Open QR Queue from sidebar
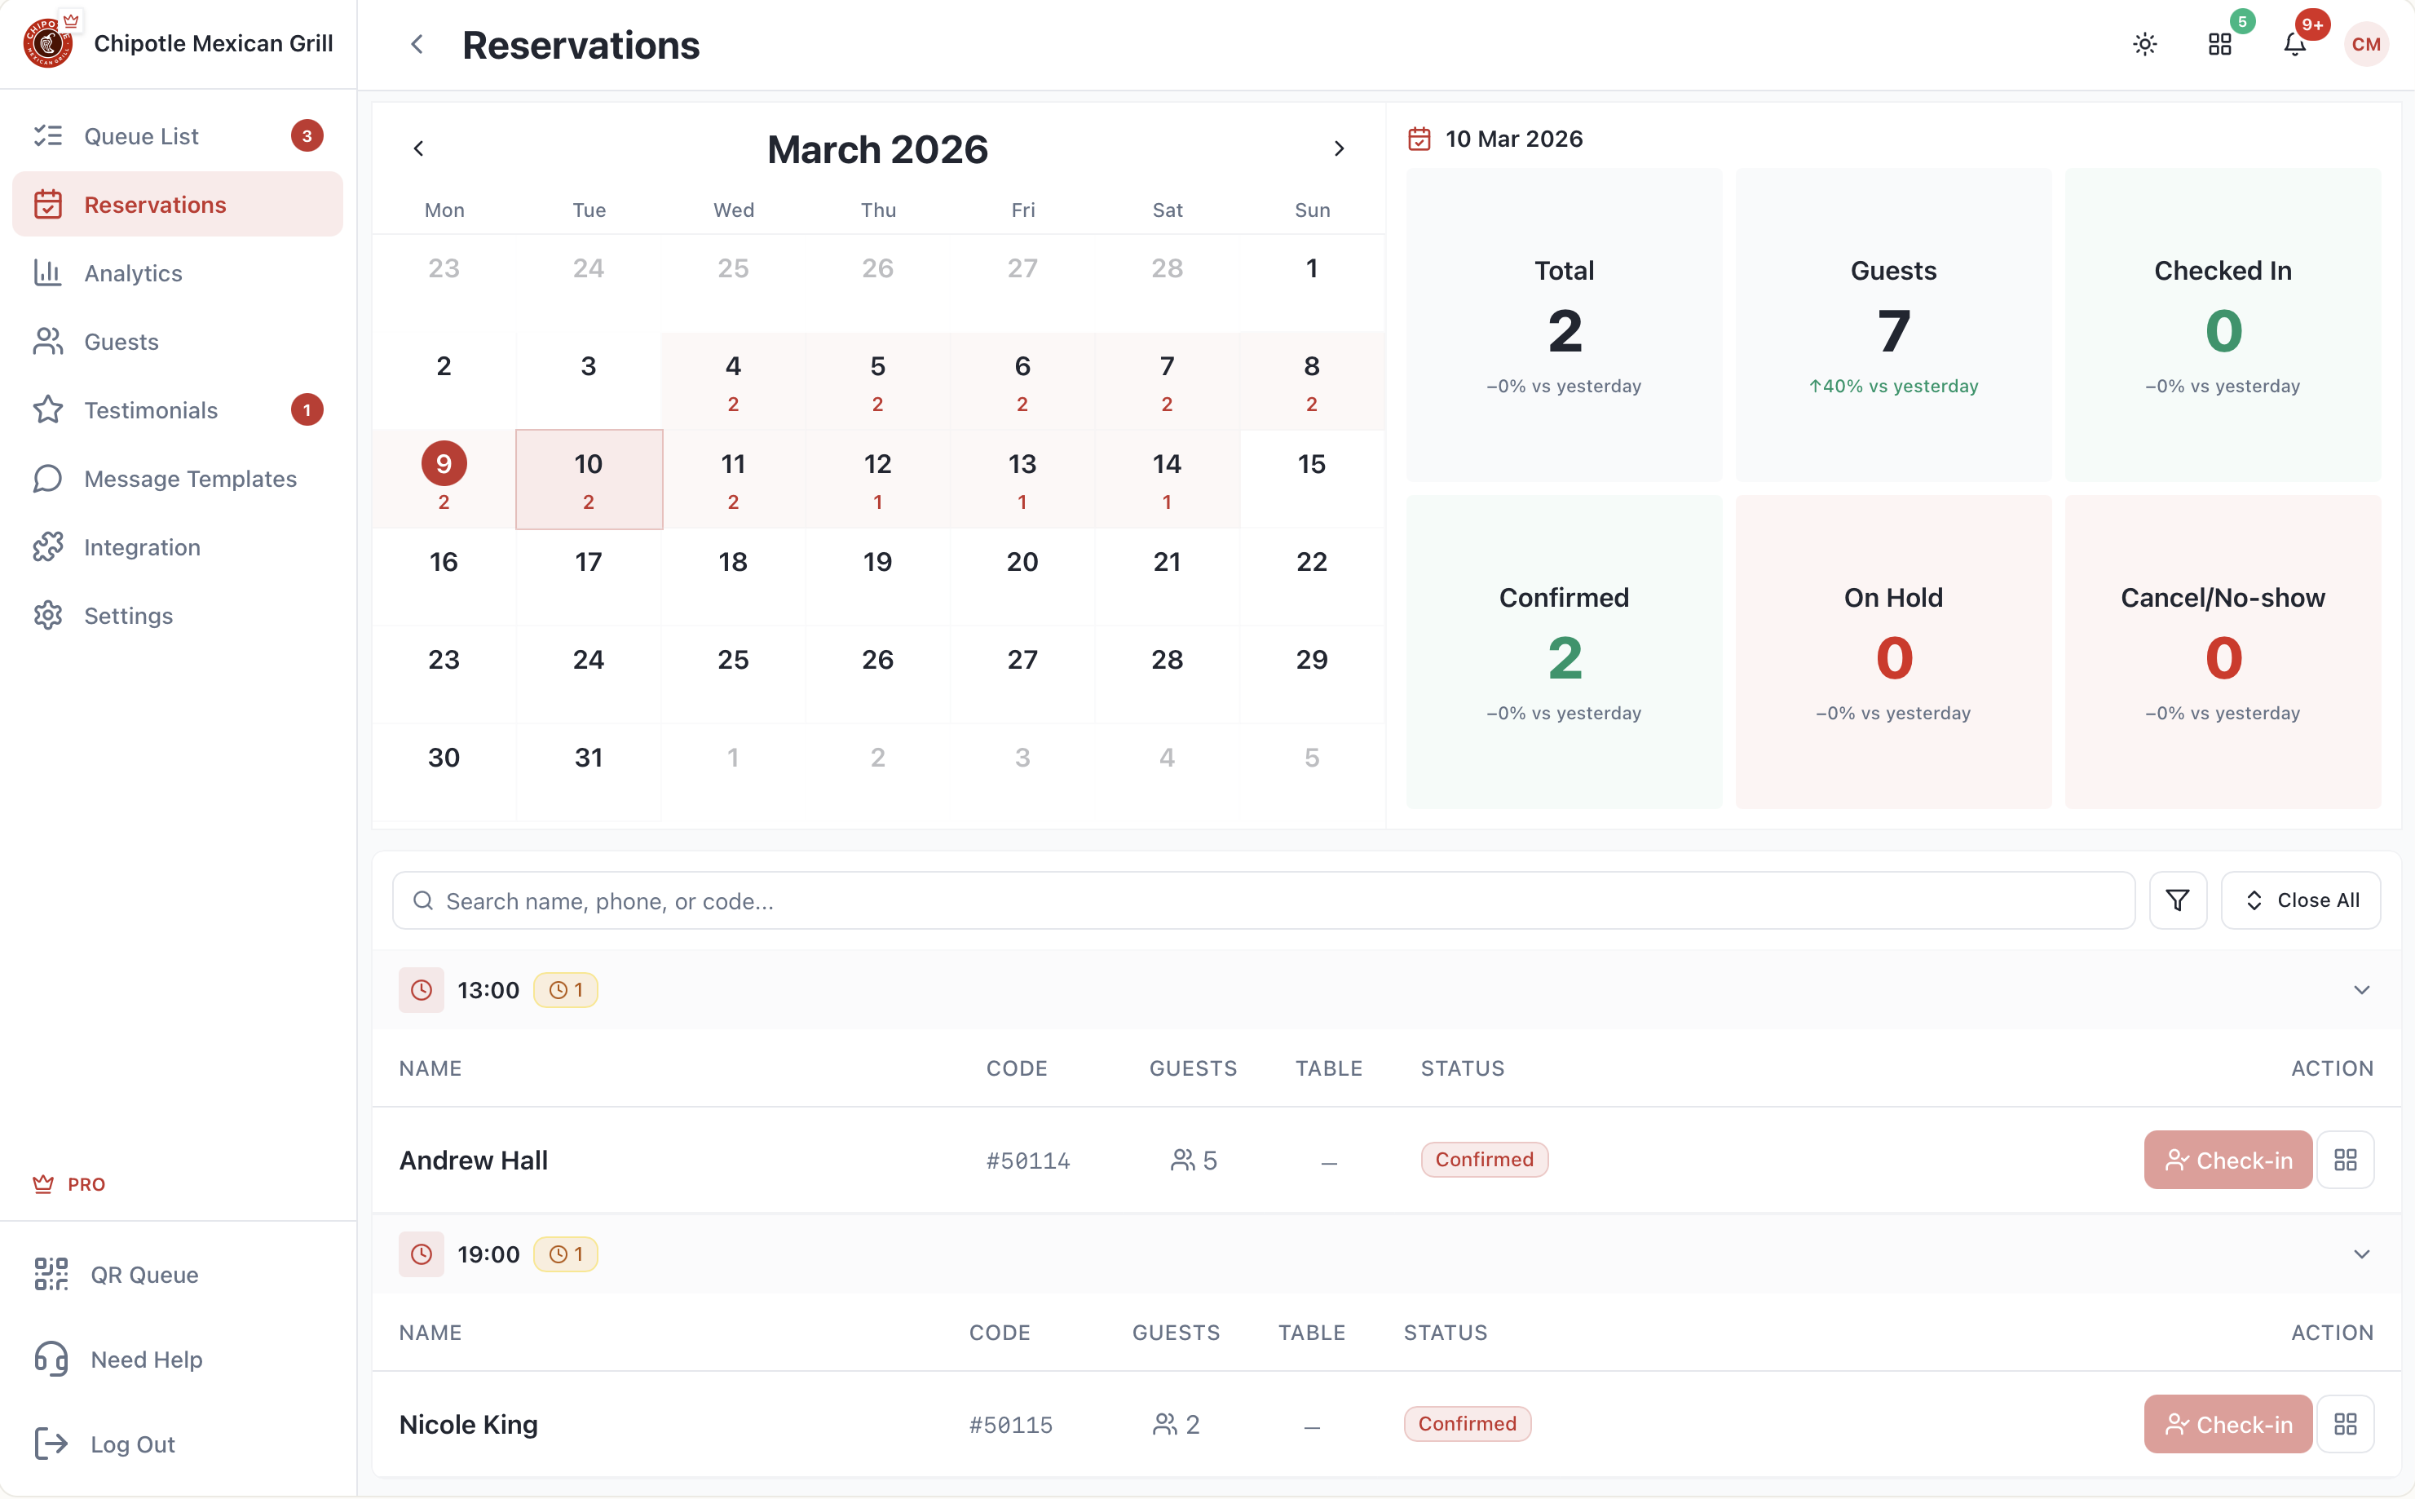2415x1499 pixels. point(143,1275)
